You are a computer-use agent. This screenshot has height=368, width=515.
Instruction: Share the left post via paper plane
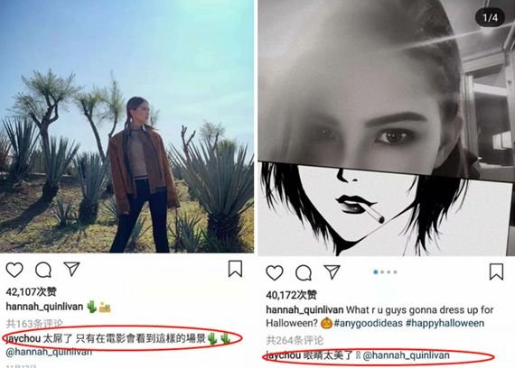click(71, 269)
